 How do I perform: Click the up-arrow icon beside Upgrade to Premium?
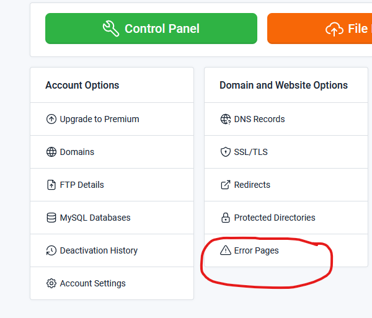pyautogui.click(x=51, y=119)
